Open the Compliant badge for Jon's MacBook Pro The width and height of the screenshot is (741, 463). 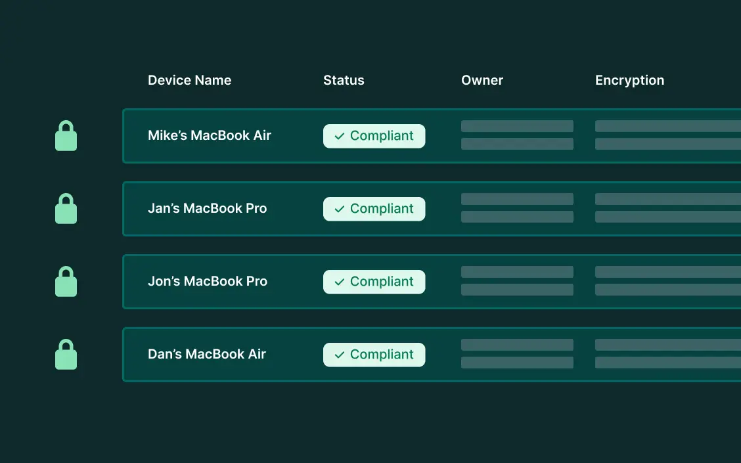point(374,282)
